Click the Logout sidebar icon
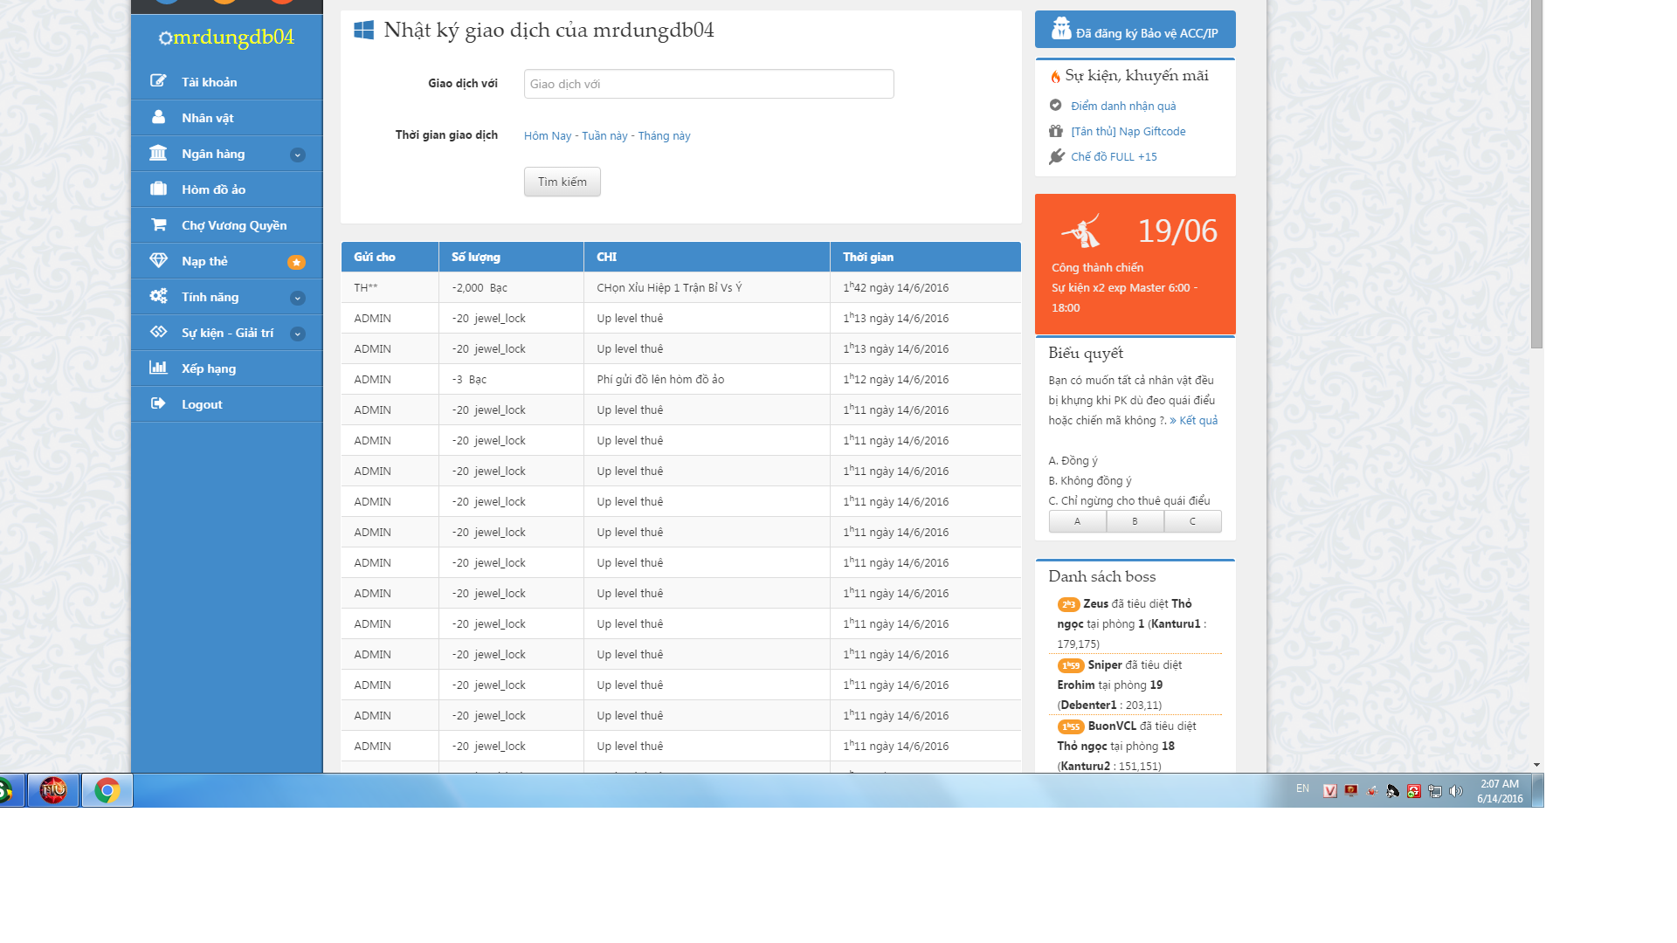 [158, 403]
